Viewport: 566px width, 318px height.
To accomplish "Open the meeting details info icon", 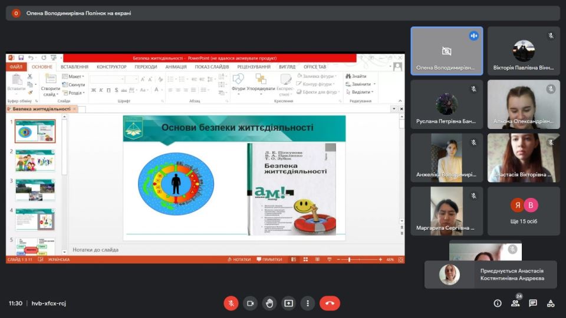I will tap(498, 303).
